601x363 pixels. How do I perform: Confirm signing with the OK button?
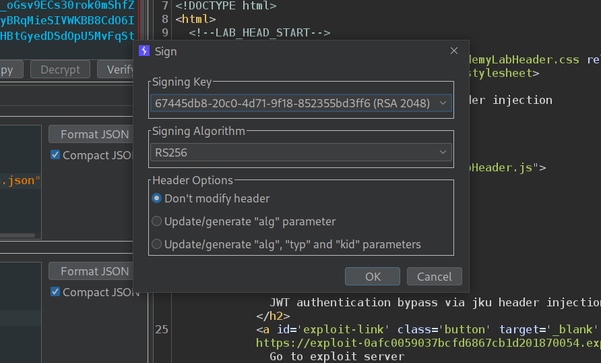click(373, 277)
